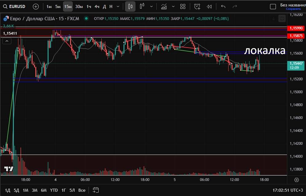This screenshot has height=196, width=306.
Task: Add a symbol to compare (plus icon)
Action: click(x=36, y=6)
